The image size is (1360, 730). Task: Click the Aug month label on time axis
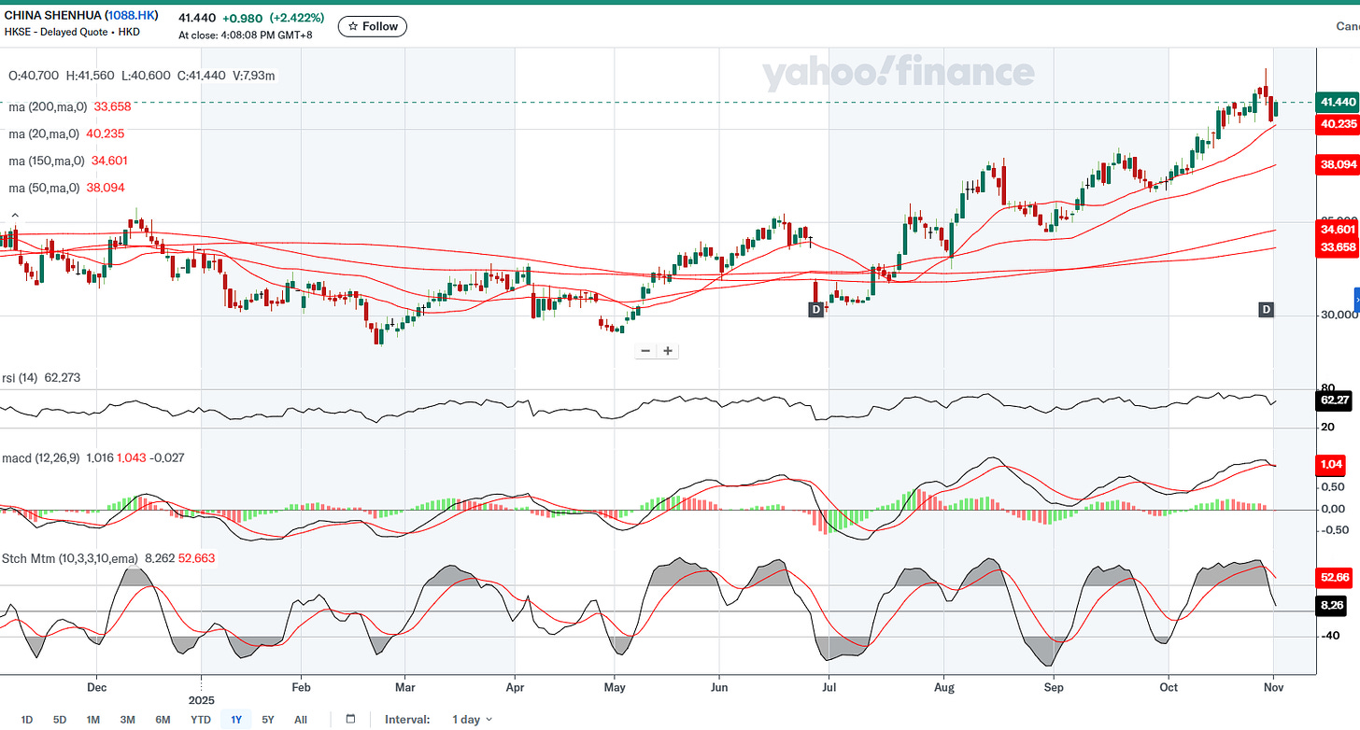click(943, 685)
